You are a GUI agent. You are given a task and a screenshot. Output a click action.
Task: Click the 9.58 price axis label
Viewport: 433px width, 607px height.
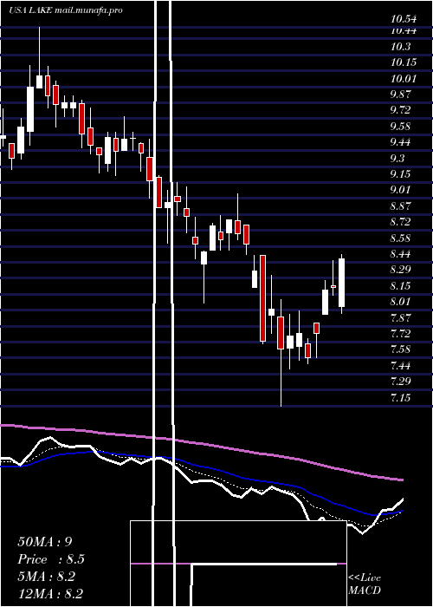click(400, 127)
